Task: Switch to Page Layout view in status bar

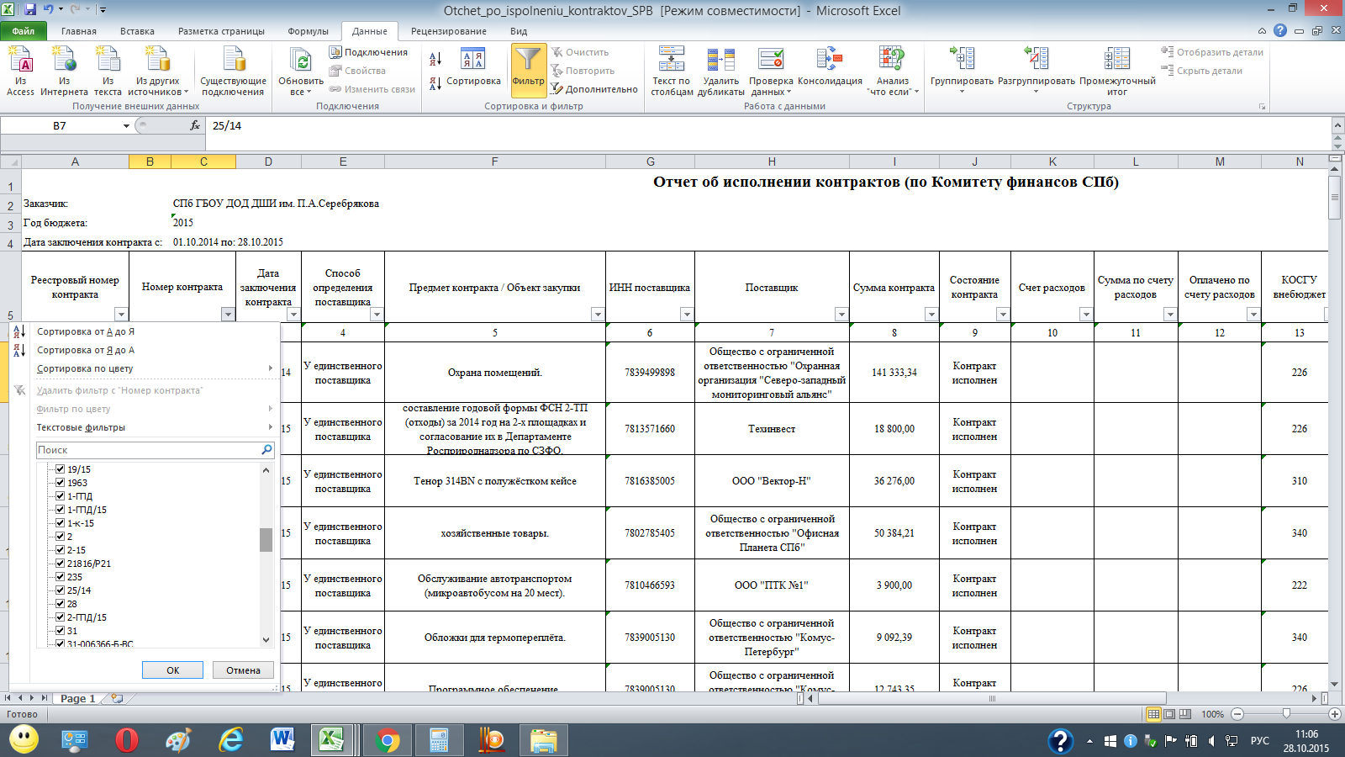Action: 1169,714
